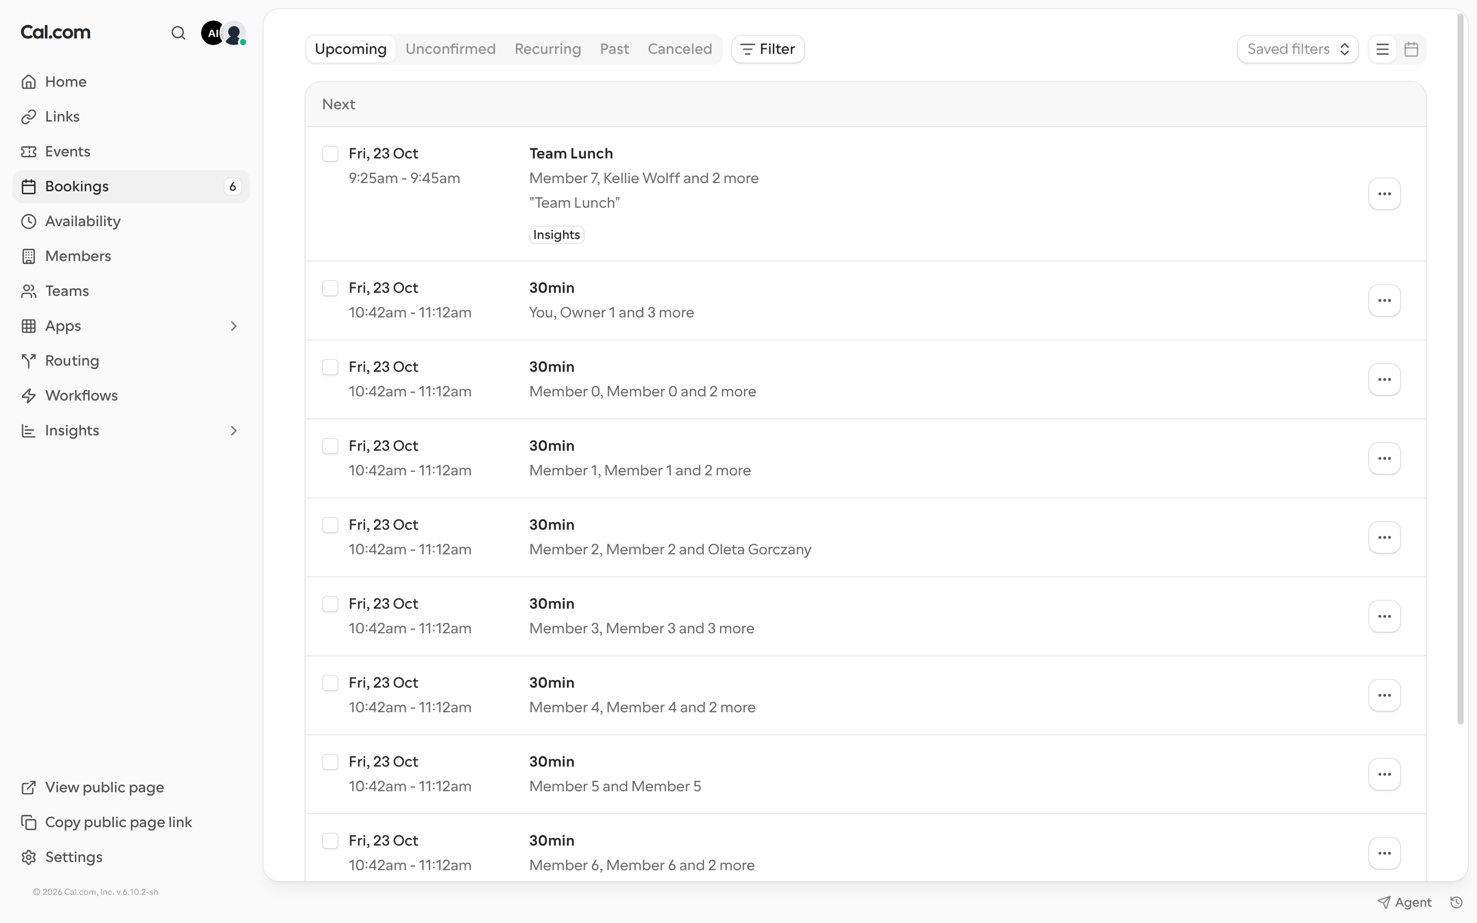Open the Member 6 30min booking title

(552, 840)
